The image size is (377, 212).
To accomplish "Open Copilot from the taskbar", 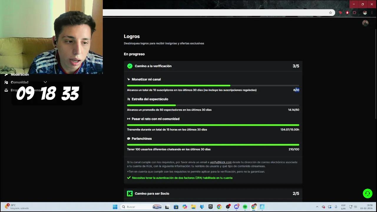I will pos(185,207).
